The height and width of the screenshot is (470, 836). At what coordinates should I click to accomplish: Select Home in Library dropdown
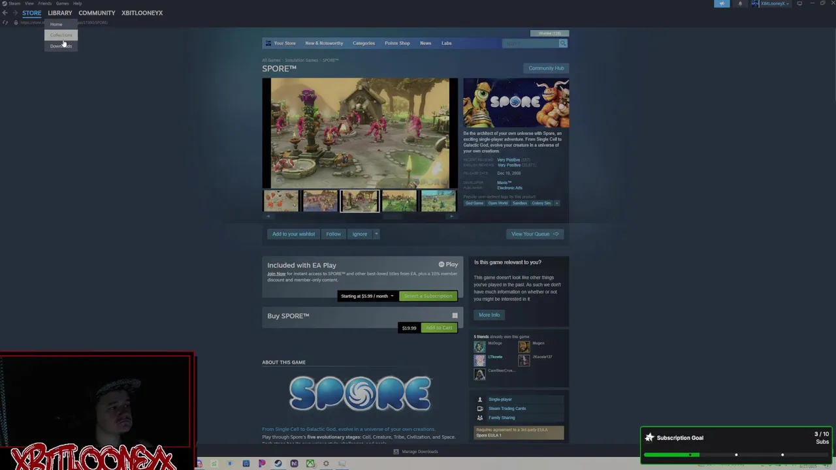(61, 24)
